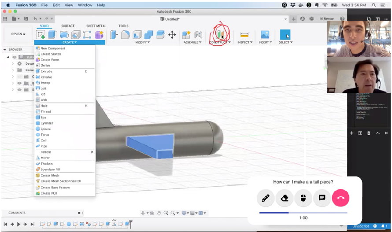Click the Spotlight search icon
The width and height of the screenshot is (392, 232).
(x=374, y=5)
